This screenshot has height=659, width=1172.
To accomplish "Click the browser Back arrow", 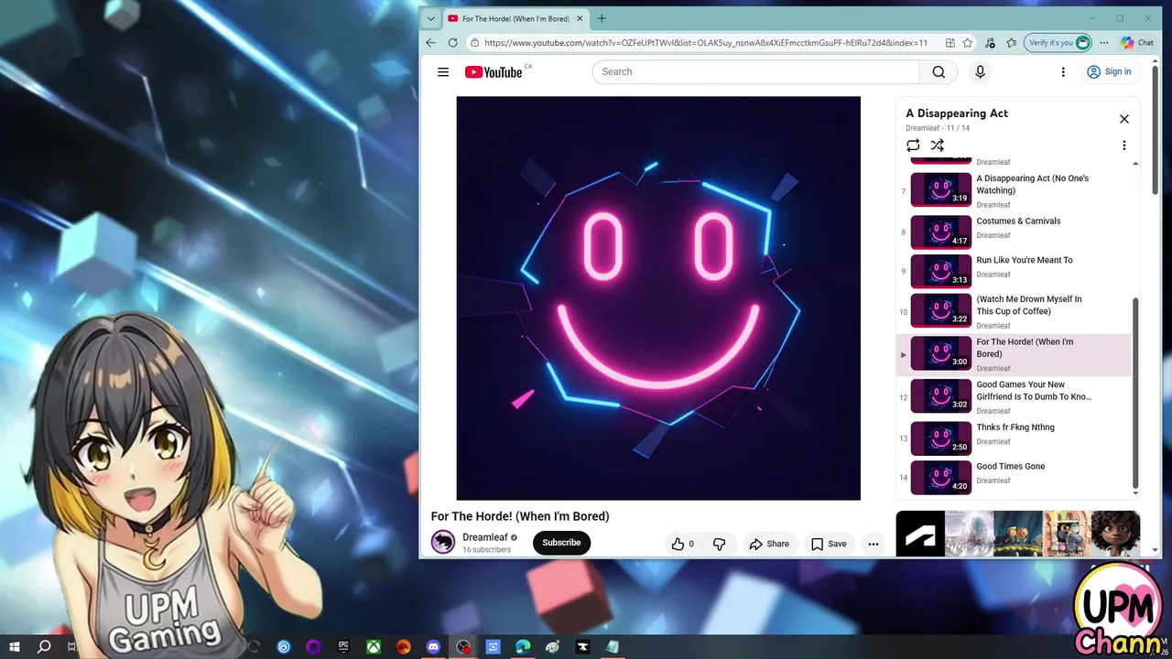I will (431, 43).
